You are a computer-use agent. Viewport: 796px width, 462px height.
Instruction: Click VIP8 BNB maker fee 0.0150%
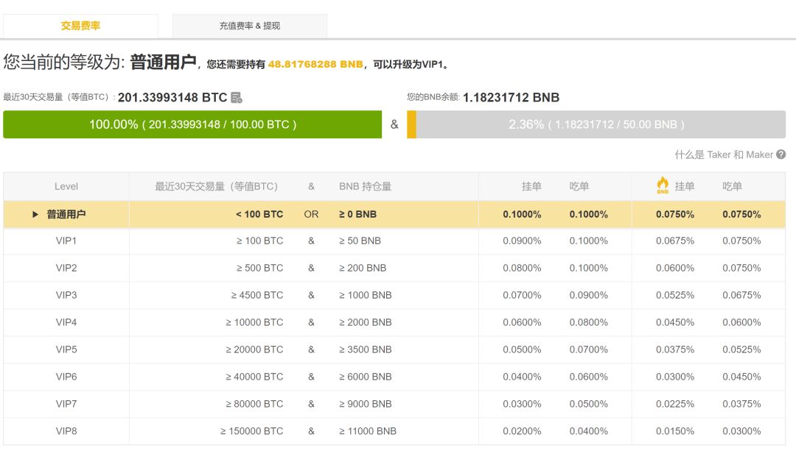(x=675, y=431)
